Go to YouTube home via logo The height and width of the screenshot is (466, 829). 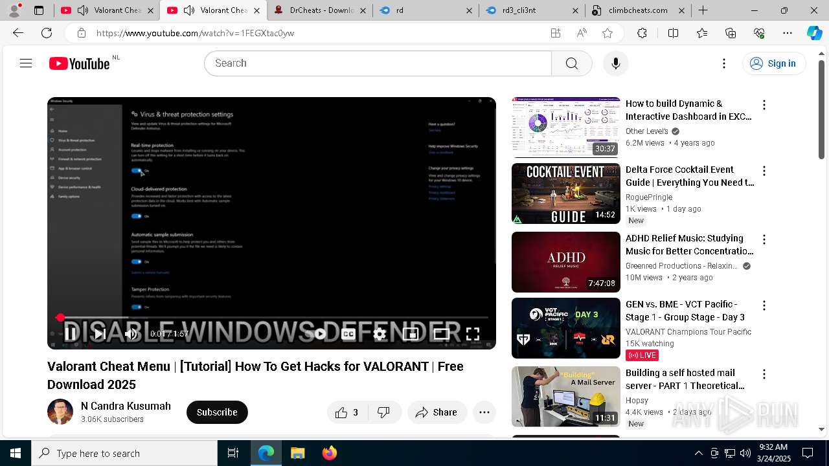coord(80,63)
